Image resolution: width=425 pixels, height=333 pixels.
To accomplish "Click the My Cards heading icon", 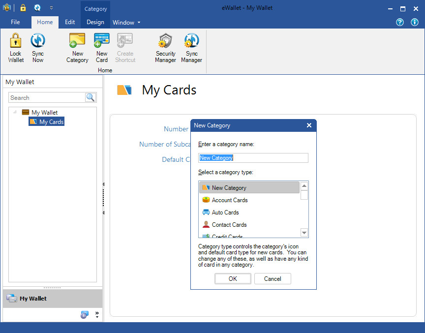I will pos(124,90).
